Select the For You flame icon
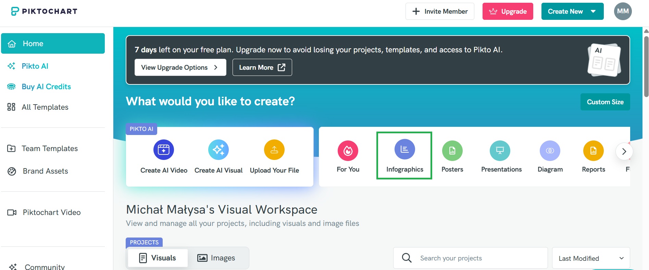This screenshot has height=270, width=649. tap(348, 151)
